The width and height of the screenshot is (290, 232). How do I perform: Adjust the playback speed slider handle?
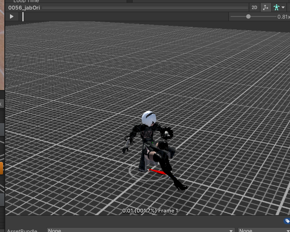click(248, 16)
